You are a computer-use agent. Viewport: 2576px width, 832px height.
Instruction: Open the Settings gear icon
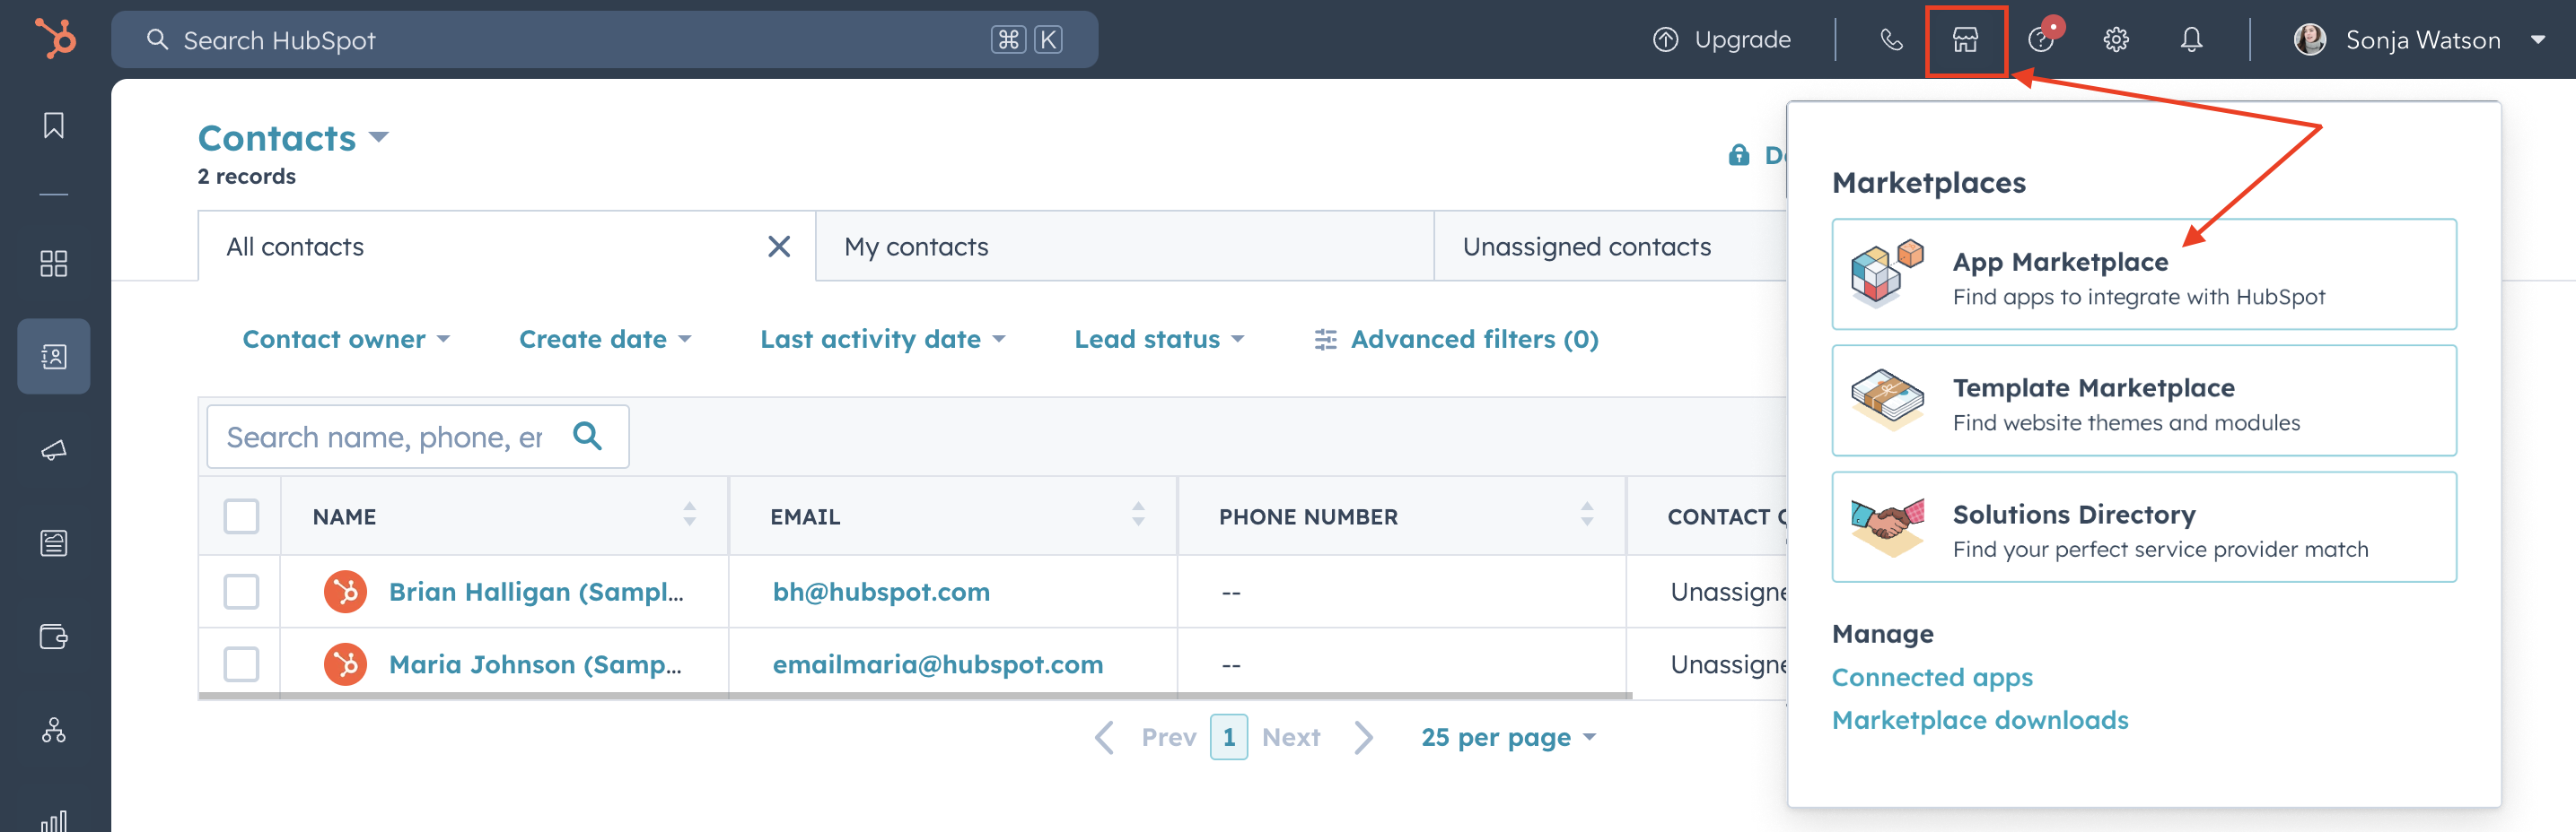click(x=2116, y=40)
